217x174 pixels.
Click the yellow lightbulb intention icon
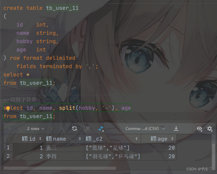(x=8, y=109)
